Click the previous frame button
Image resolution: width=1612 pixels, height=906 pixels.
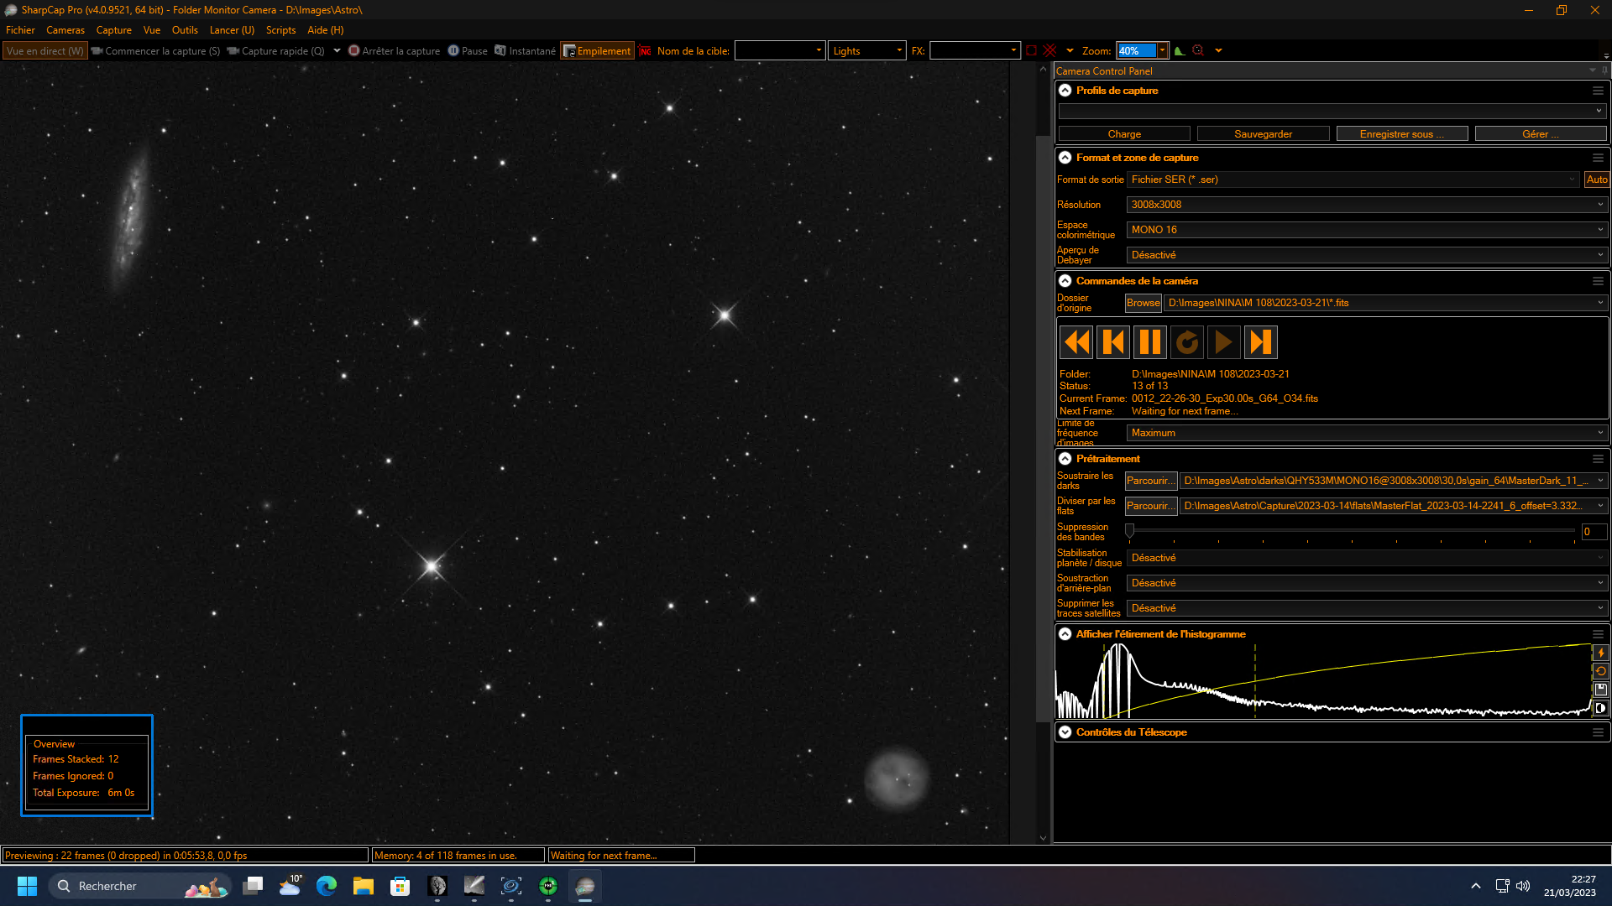coord(1113,342)
